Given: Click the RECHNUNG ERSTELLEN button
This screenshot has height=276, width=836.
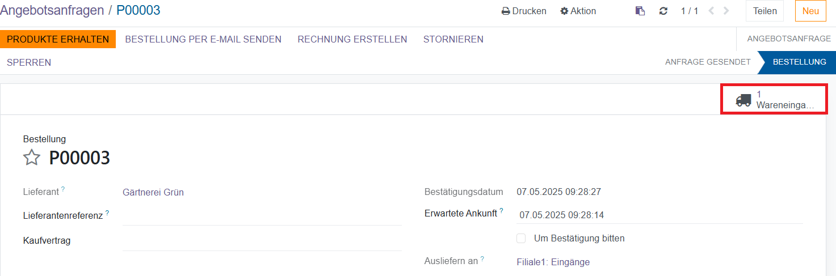Looking at the screenshot, I should pyautogui.click(x=352, y=39).
